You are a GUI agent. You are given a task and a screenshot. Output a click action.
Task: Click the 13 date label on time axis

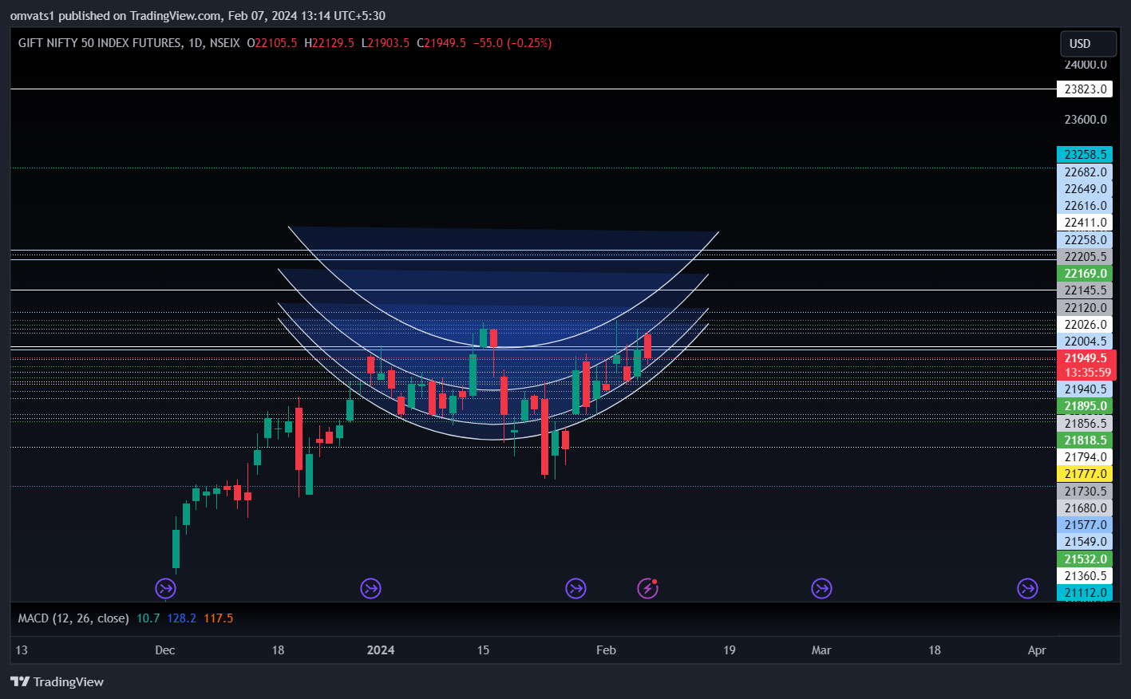22,650
